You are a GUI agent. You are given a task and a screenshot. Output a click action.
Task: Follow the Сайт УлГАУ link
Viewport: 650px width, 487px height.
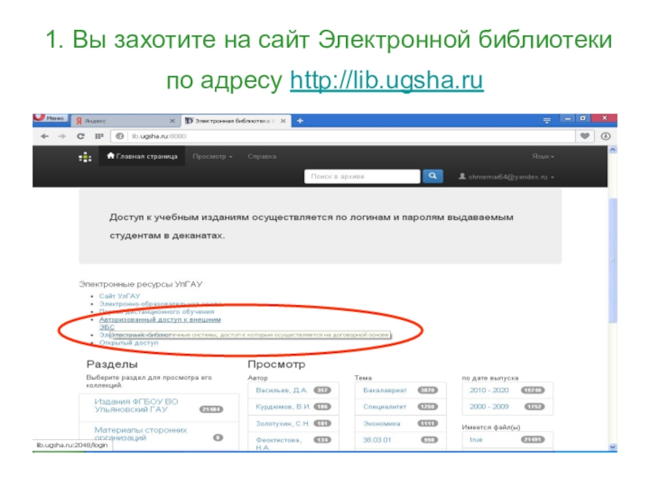click(x=119, y=296)
